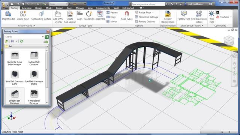240x135 pixels.
Task: Open the Manage tab
Action: coord(80,8)
